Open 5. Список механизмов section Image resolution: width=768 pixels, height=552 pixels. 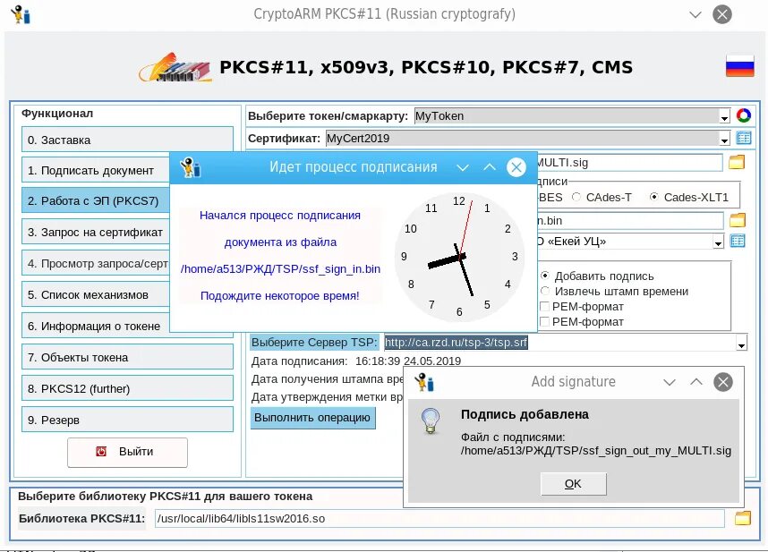click(x=96, y=294)
